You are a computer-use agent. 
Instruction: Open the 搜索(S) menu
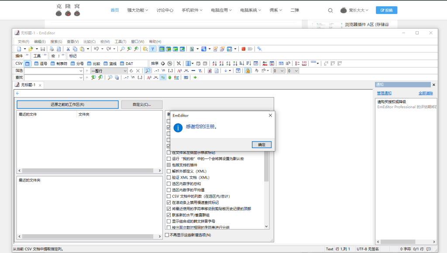(x=56, y=41)
